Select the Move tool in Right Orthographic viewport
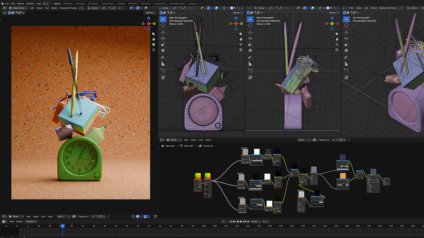Viewport: 424px width, 238px height. [163, 32]
